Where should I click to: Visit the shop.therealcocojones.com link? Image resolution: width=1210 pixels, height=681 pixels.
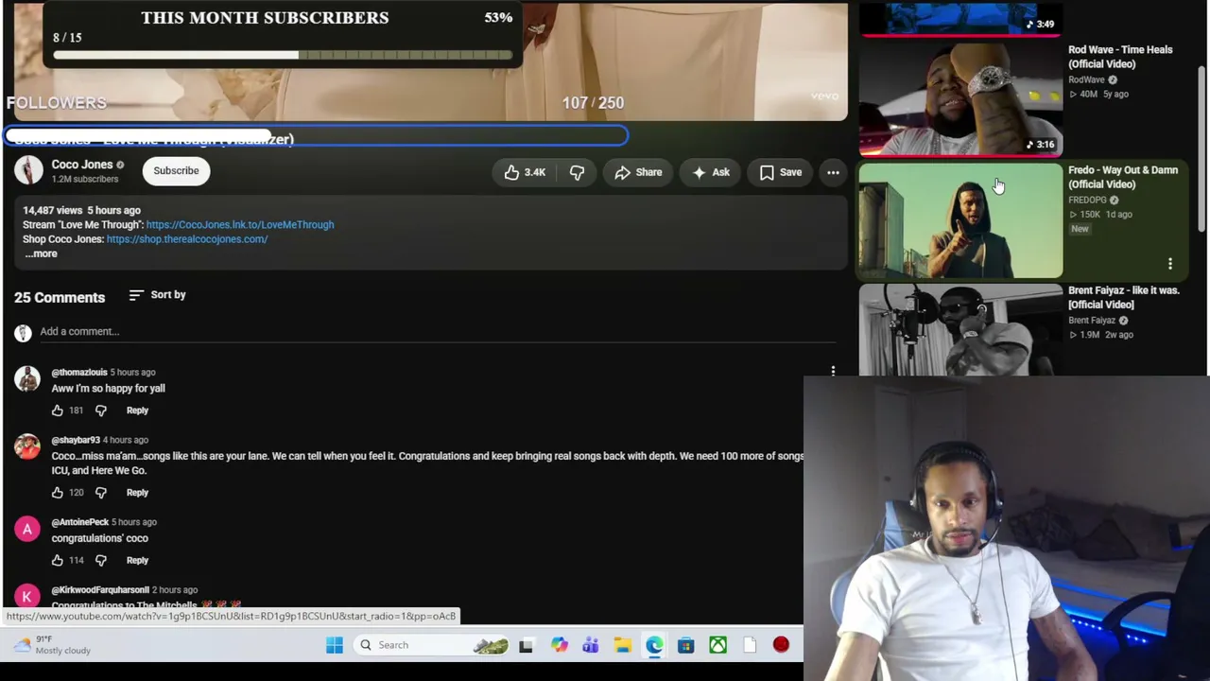pyautogui.click(x=187, y=239)
